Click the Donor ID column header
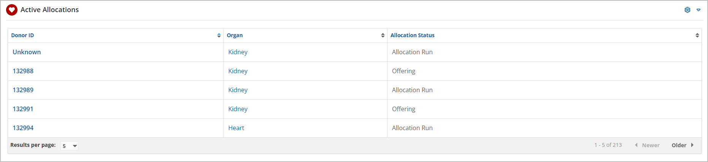708x162 pixels. pyautogui.click(x=22, y=35)
